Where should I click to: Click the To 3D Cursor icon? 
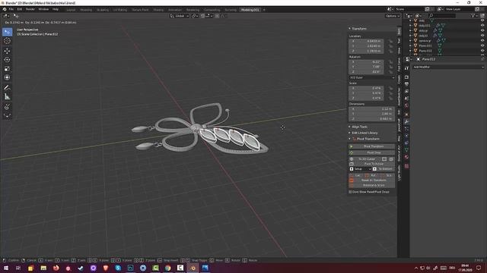[352, 158]
